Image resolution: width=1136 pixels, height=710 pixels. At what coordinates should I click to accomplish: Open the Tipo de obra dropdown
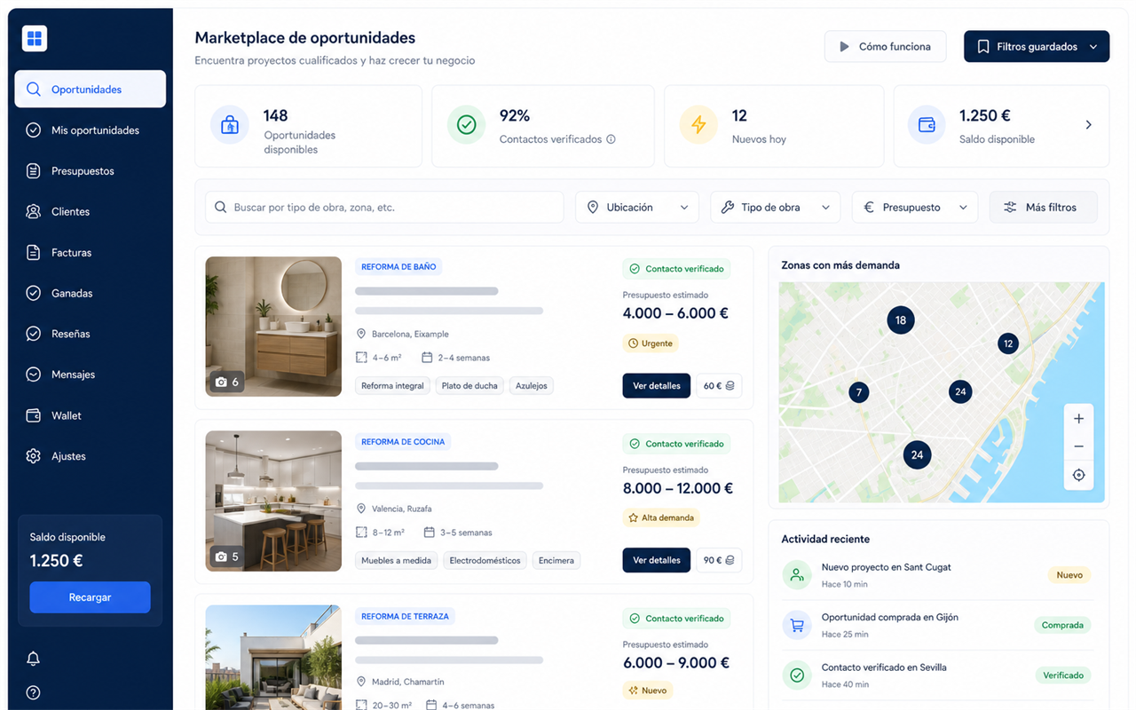point(776,208)
